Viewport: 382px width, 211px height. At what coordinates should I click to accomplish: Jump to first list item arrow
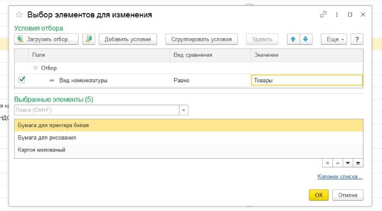click(327, 163)
